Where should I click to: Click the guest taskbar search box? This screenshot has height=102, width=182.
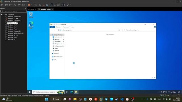[48, 92]
